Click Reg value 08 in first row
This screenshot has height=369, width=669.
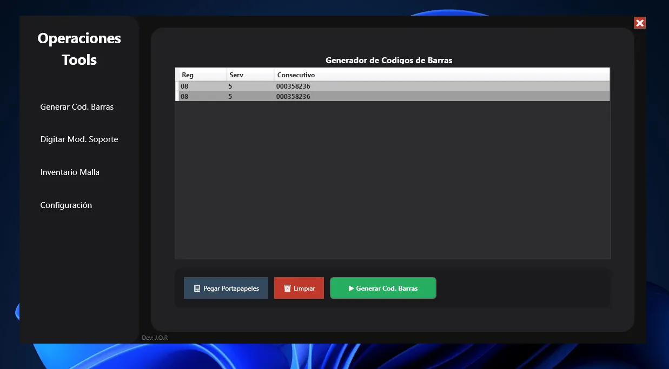(184, 86)
